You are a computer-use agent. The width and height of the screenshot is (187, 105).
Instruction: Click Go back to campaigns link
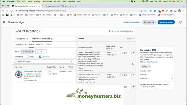(x=132, y=22)
